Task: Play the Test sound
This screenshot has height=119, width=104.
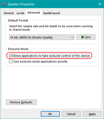Action: 86,37
